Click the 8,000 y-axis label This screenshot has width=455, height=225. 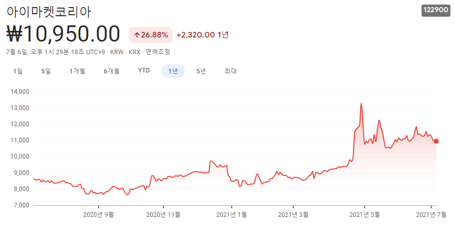21,189
